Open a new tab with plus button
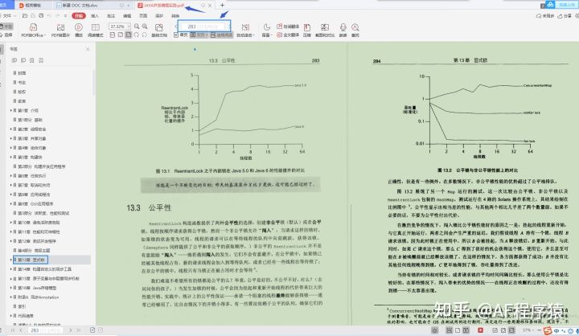Image resolution: width=579 pixels, height=336 pixels. click(222, 5)
